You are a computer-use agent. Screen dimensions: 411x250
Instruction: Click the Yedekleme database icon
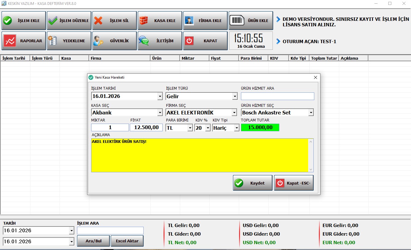click(53, 41)
